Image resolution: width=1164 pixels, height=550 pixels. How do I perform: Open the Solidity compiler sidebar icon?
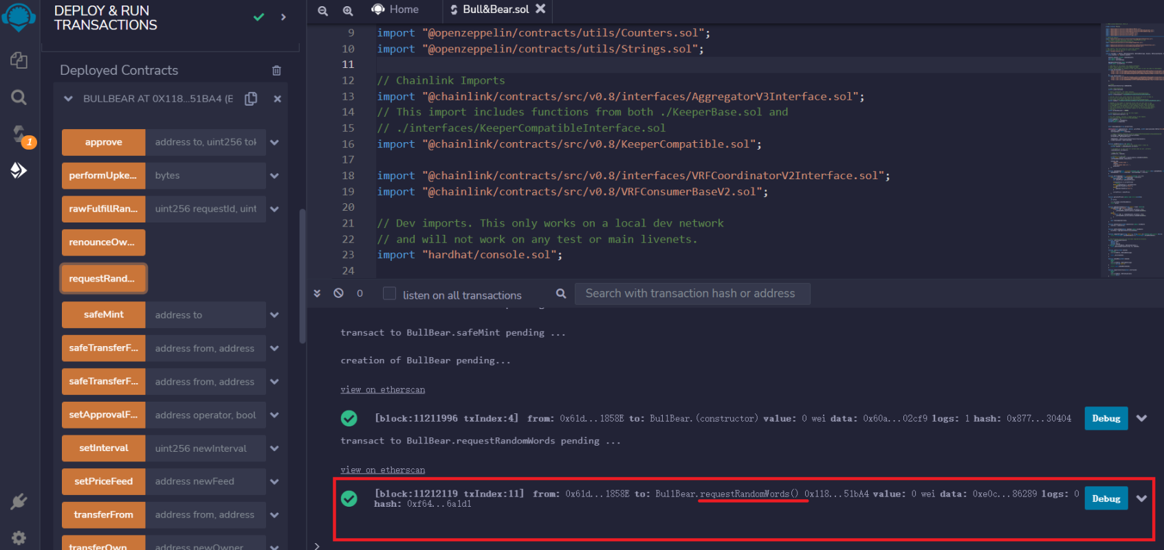pos(19,134)
